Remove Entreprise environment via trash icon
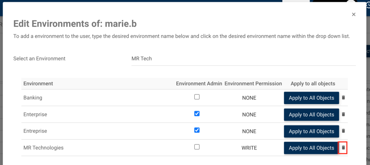Image resolution: width=370 pixels, height=165 pixels. click(343, 131)
